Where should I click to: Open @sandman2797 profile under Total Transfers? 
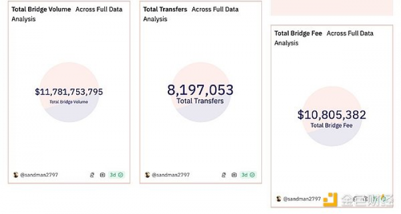click(x=171, y=175)
